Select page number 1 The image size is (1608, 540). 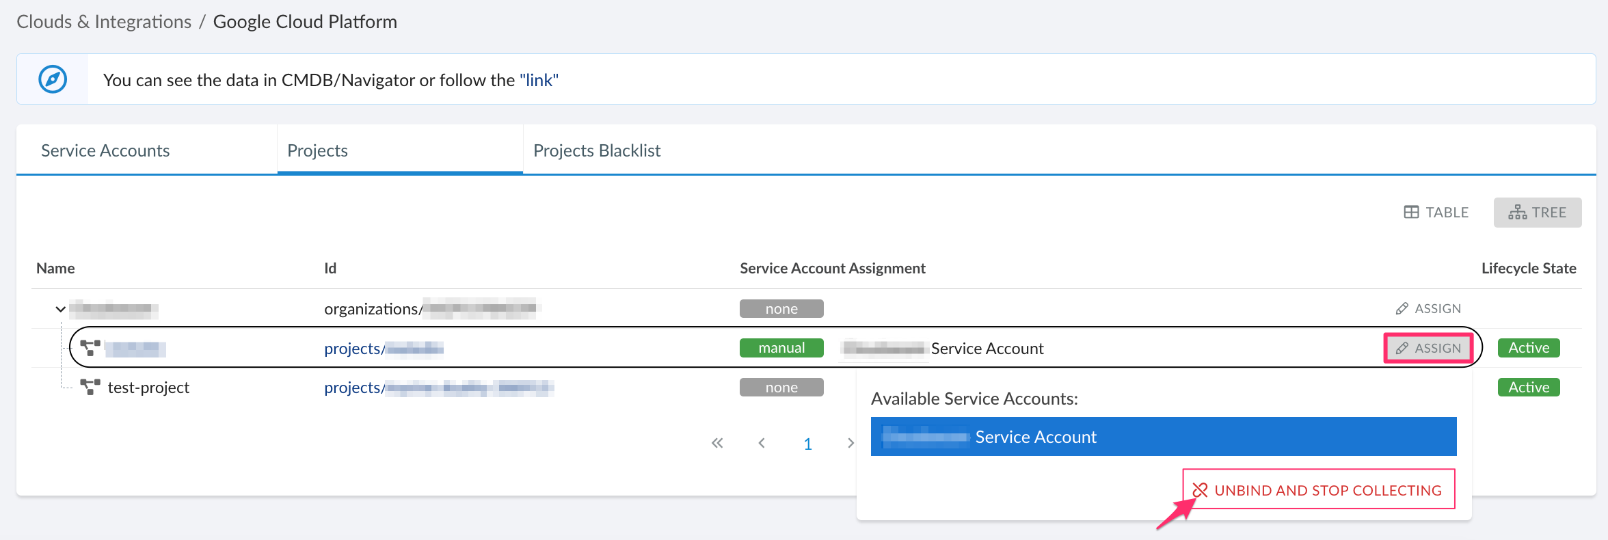tap(807, 444)
